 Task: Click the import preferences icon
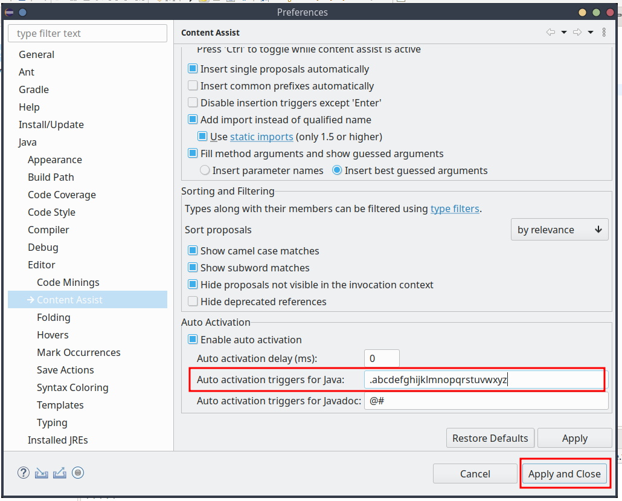(42, 473)
